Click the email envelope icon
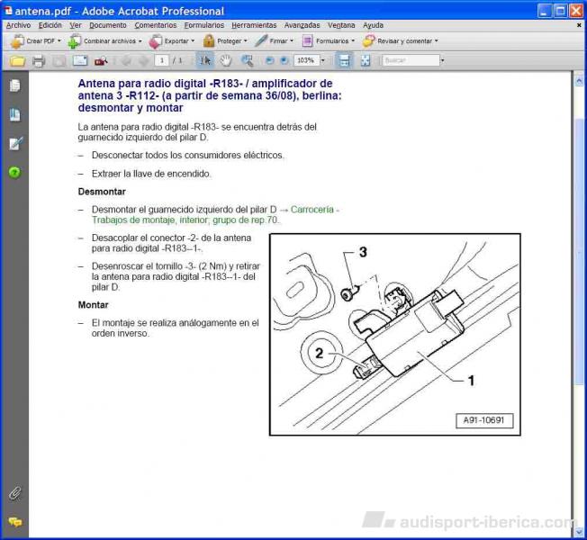 (79, 60)
